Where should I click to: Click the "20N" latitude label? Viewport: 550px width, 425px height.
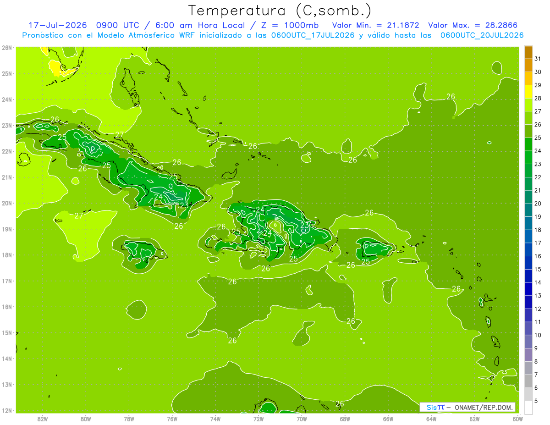6,203
